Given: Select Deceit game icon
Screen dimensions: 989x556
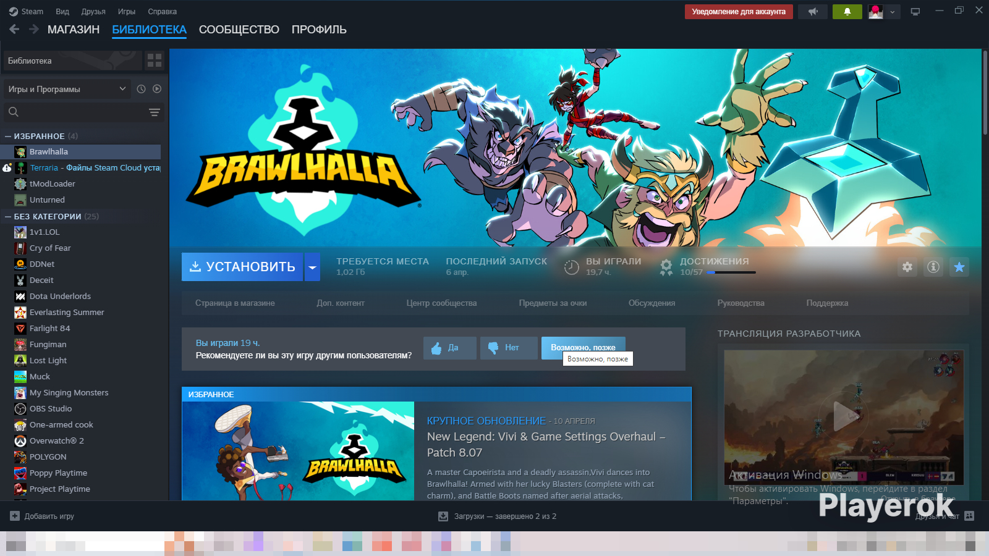Looking at the screenshot, I should [20, 280].
